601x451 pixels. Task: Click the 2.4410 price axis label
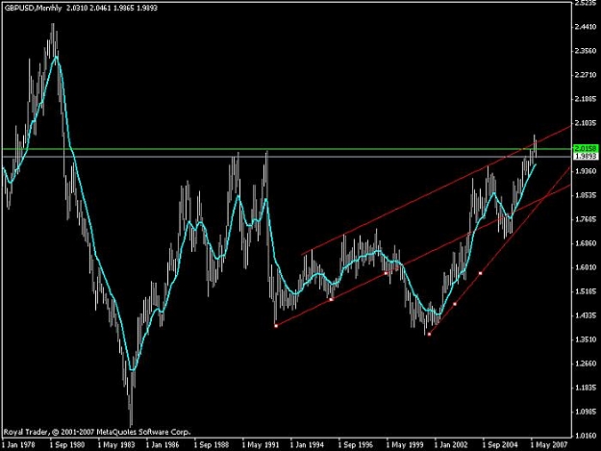click(586, 27)
